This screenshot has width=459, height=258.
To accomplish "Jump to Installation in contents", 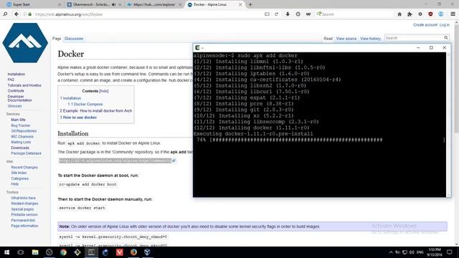I will point(70,98).
